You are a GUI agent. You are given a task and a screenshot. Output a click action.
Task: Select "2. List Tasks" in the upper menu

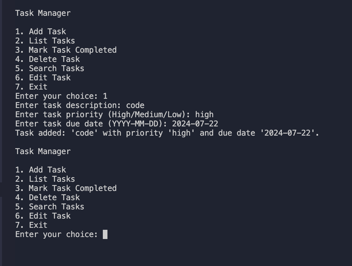(x=45, y=41)
